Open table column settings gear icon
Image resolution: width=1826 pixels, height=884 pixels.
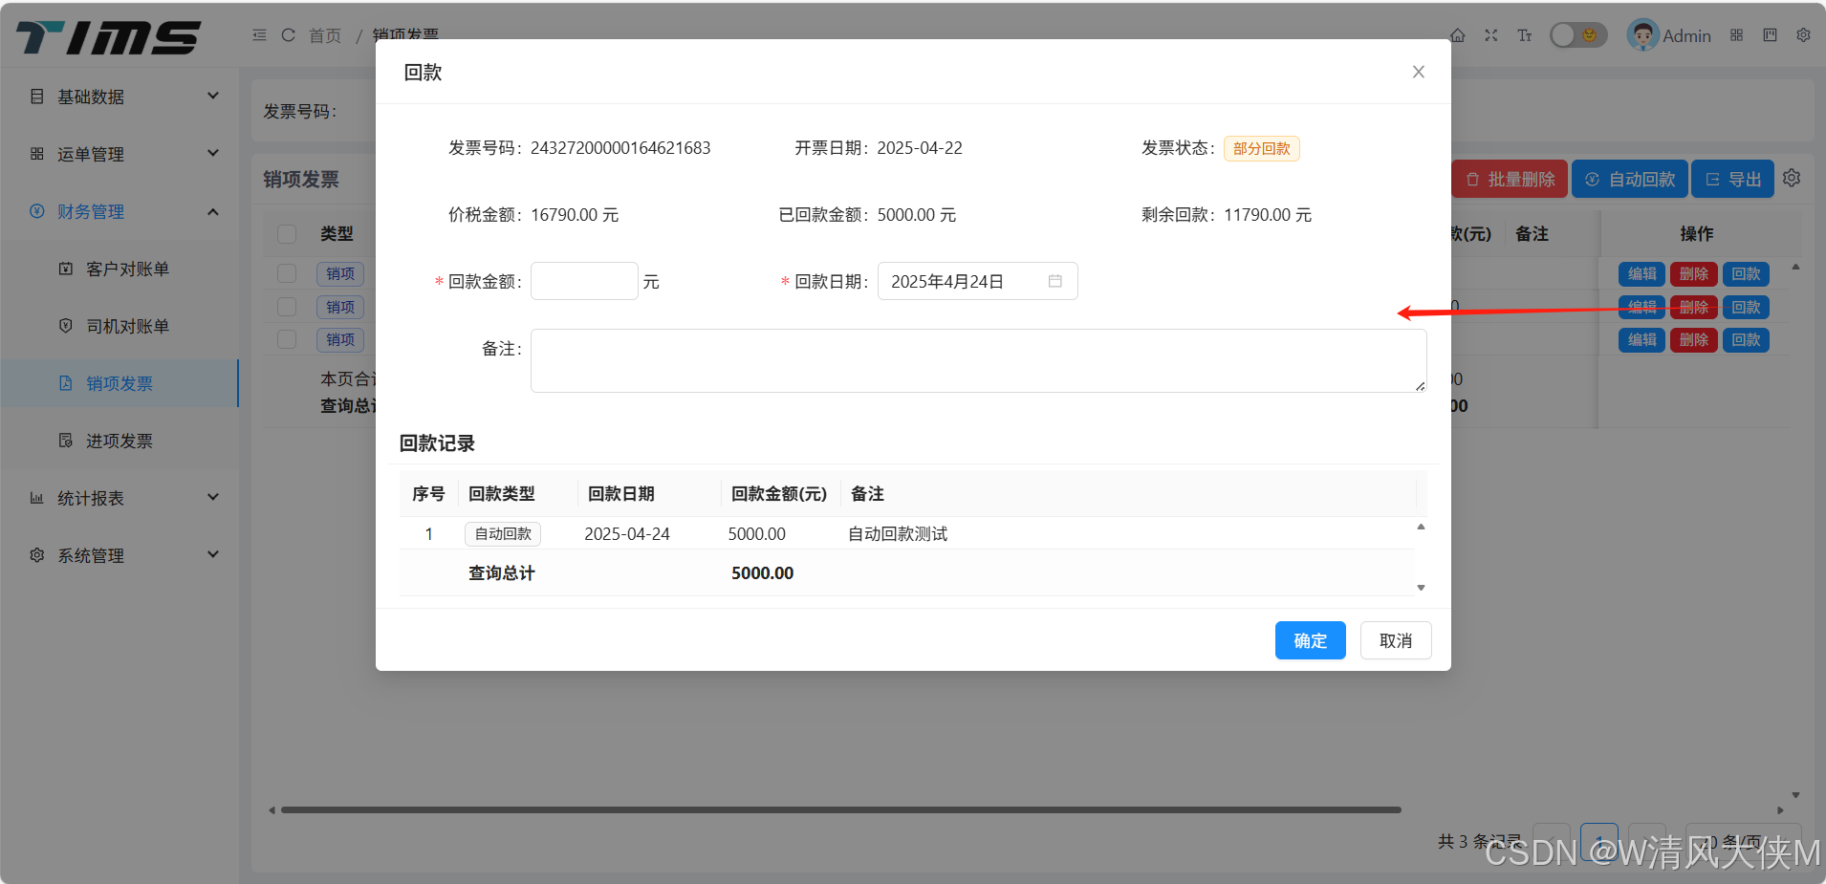pyautogui.click(x=1792, y=179)
